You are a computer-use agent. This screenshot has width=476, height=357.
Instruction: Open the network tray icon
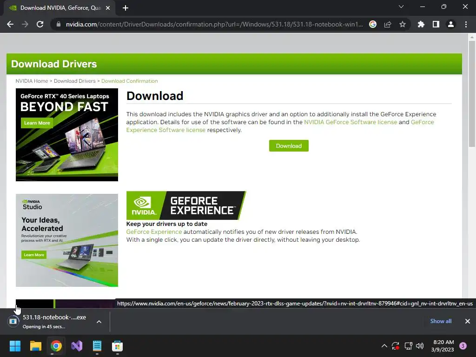[408, 346]
